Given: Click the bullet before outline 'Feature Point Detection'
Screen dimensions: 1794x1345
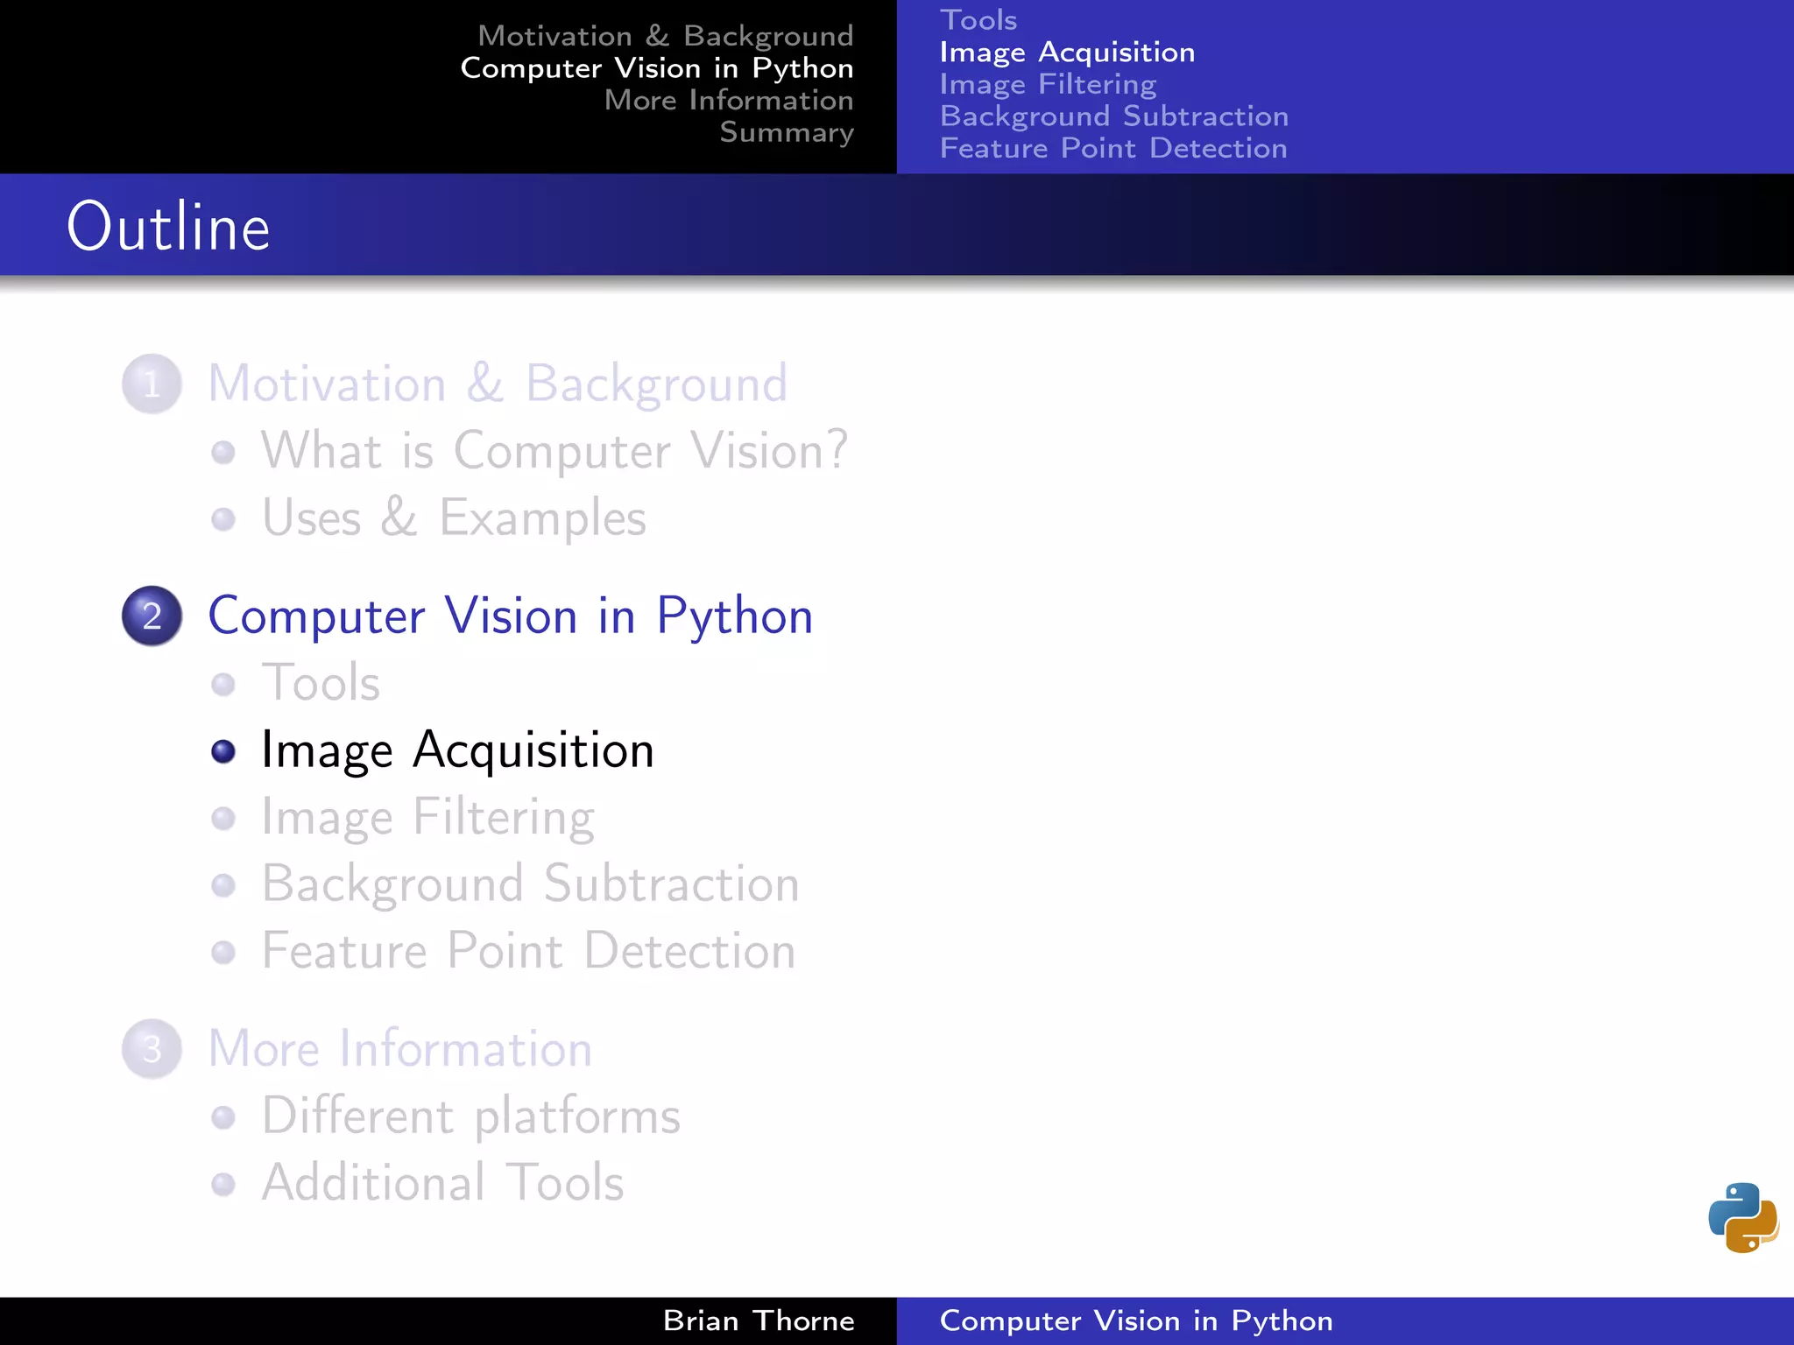Looking at the screenshot, I should coord(223,952).
